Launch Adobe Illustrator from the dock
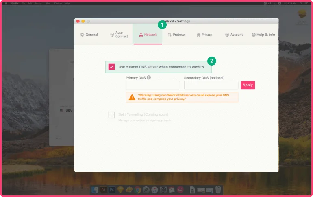313x197 pixels. (103, 190)
